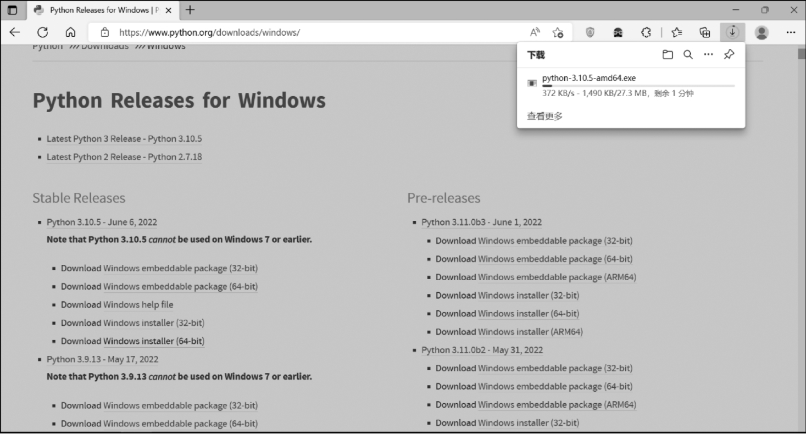Open 查看更多 to see more downloads
This screenshot has height=434, width=806.
tap(544, 116)
